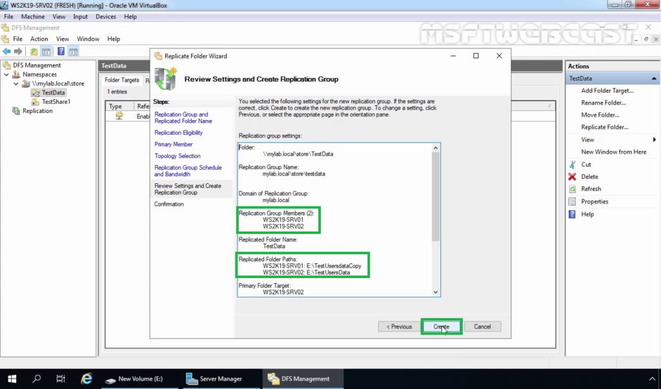Click the Back arrow toolbar icon
Viewport: 661px width, 389px height.
[6, 52]
